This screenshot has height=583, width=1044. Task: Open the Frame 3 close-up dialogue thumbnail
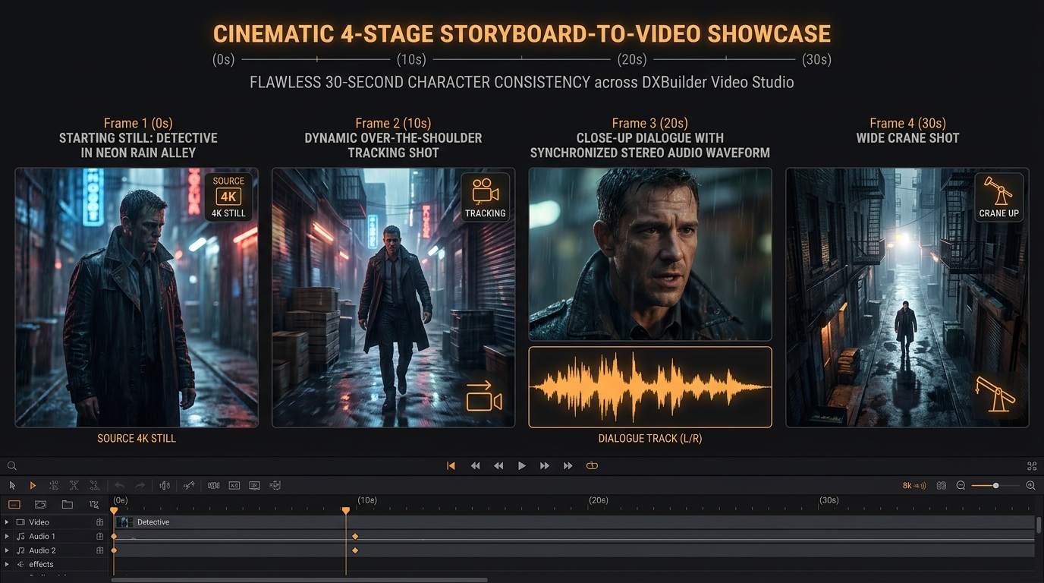pos(650,254)
